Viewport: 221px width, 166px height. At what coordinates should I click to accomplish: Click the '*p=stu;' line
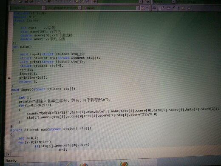click(26, 70)
